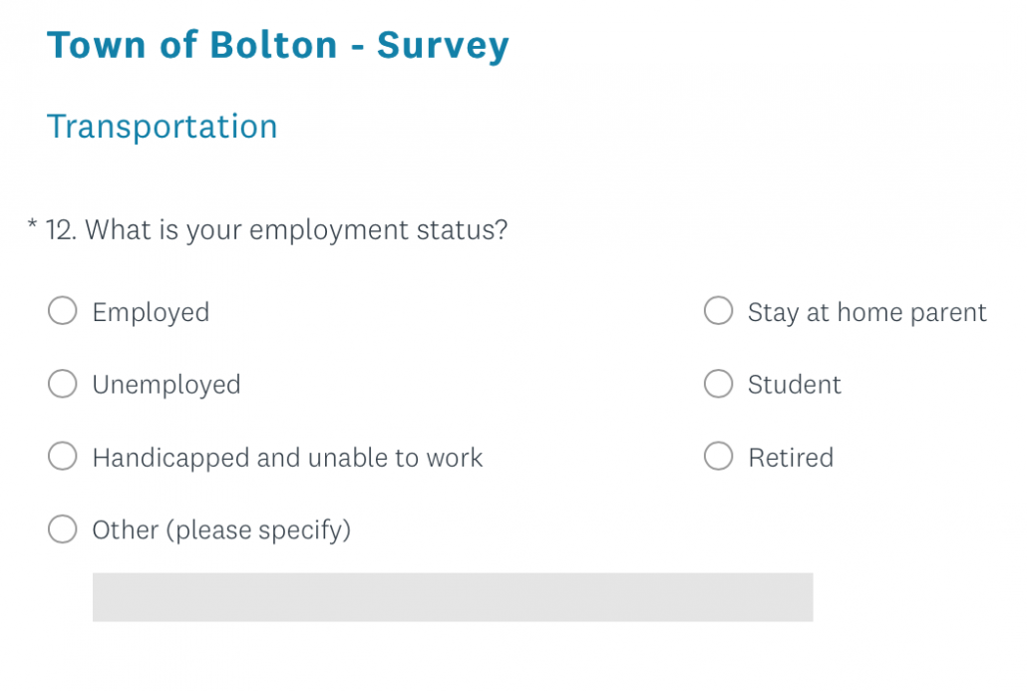Click the Student label text
The image size is (1027, 691).
(794, 384)
